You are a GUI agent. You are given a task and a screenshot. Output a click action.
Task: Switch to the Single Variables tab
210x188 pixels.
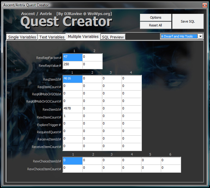tap(22, 37)
